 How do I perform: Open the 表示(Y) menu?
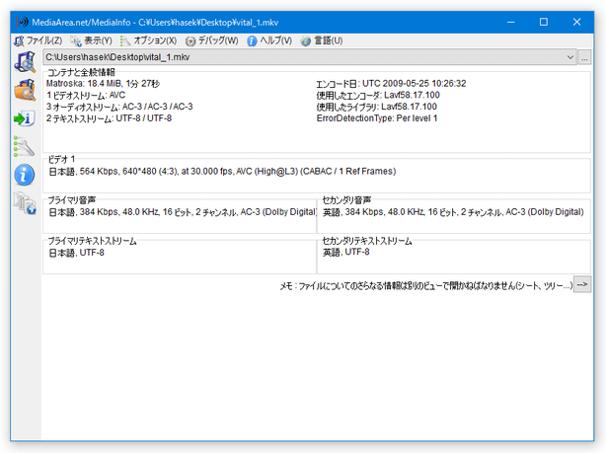pyautogui.click(x=91, y=40)
